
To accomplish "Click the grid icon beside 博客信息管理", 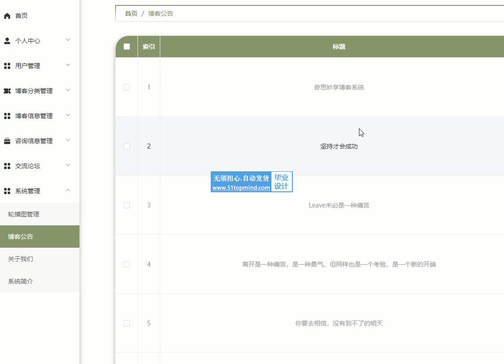I will click(x=7, y=116).
